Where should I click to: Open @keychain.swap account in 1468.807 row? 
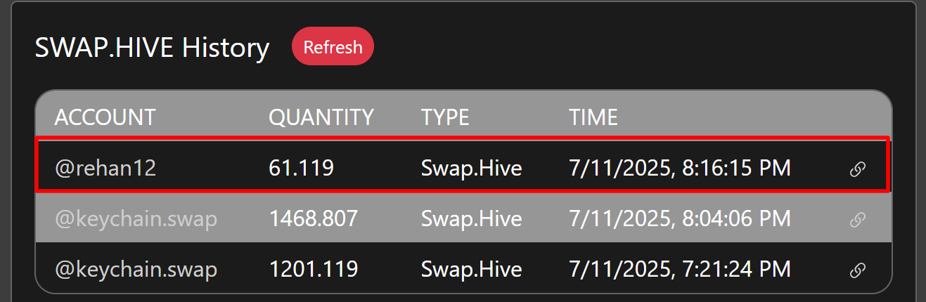pos(136,219)
